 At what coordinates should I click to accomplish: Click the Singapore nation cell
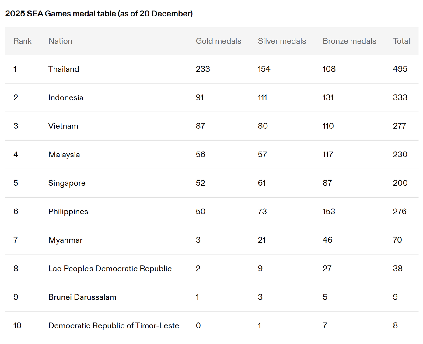click(67, 183)
